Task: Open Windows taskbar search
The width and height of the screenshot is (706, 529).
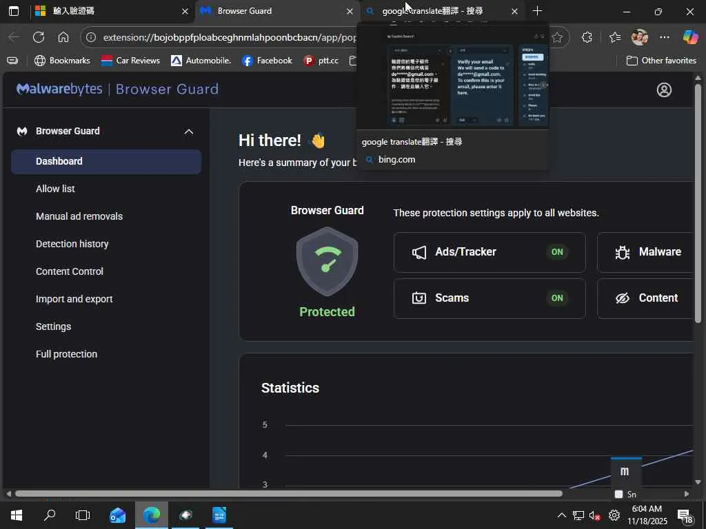Action: pos(50,515)
